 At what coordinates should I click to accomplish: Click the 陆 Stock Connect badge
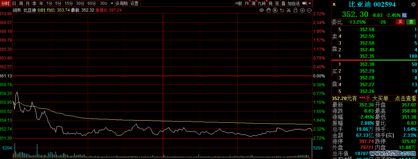pyautogui.click(x=404, y=15)
